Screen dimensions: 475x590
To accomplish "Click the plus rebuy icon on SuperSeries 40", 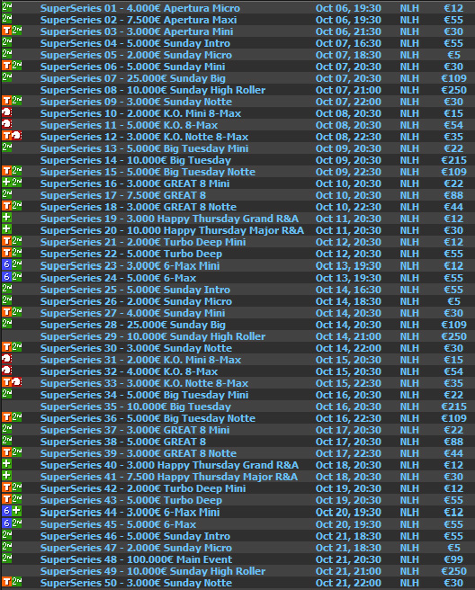I will (x=7, y=463).
